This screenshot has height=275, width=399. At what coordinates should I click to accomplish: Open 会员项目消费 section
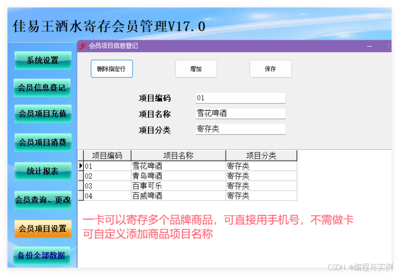tap(43, 142)
